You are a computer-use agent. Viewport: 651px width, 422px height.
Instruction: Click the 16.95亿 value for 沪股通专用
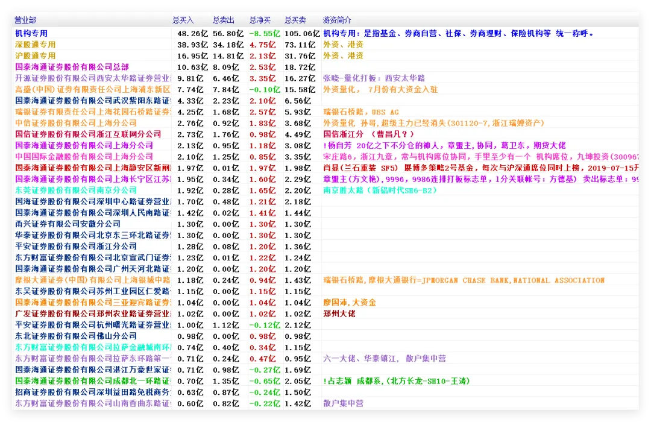click(192, 55)
